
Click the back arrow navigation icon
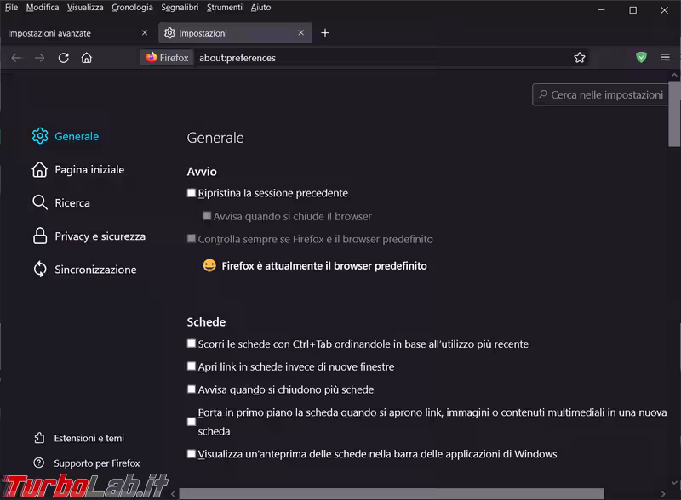click(16, 58)
